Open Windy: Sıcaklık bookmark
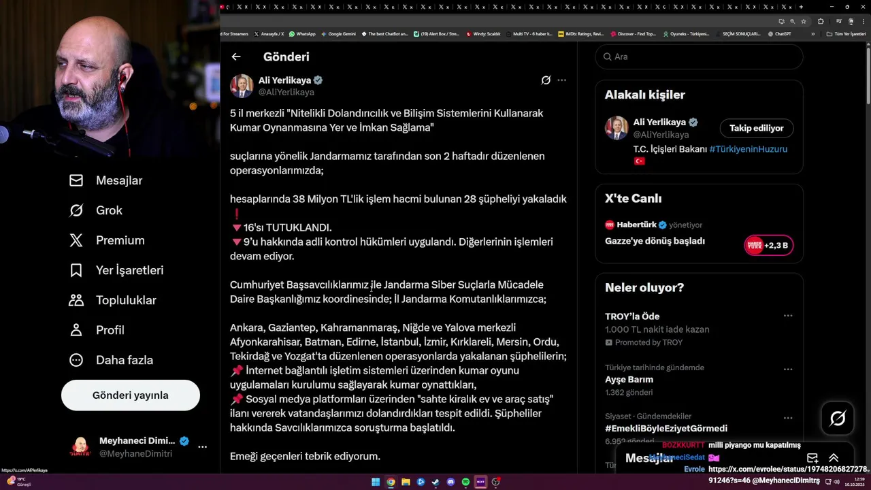 click(x=484, y=33)
